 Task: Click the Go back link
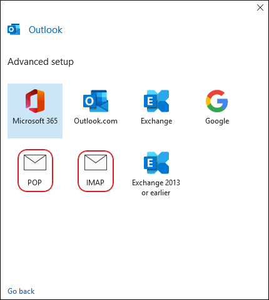[21, 291]
